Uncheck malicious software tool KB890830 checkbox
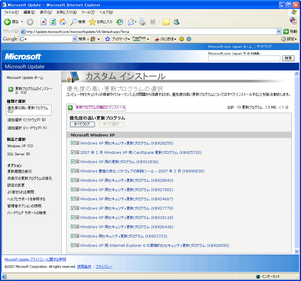This screenshot has width=301, height=281. [73, 171]
